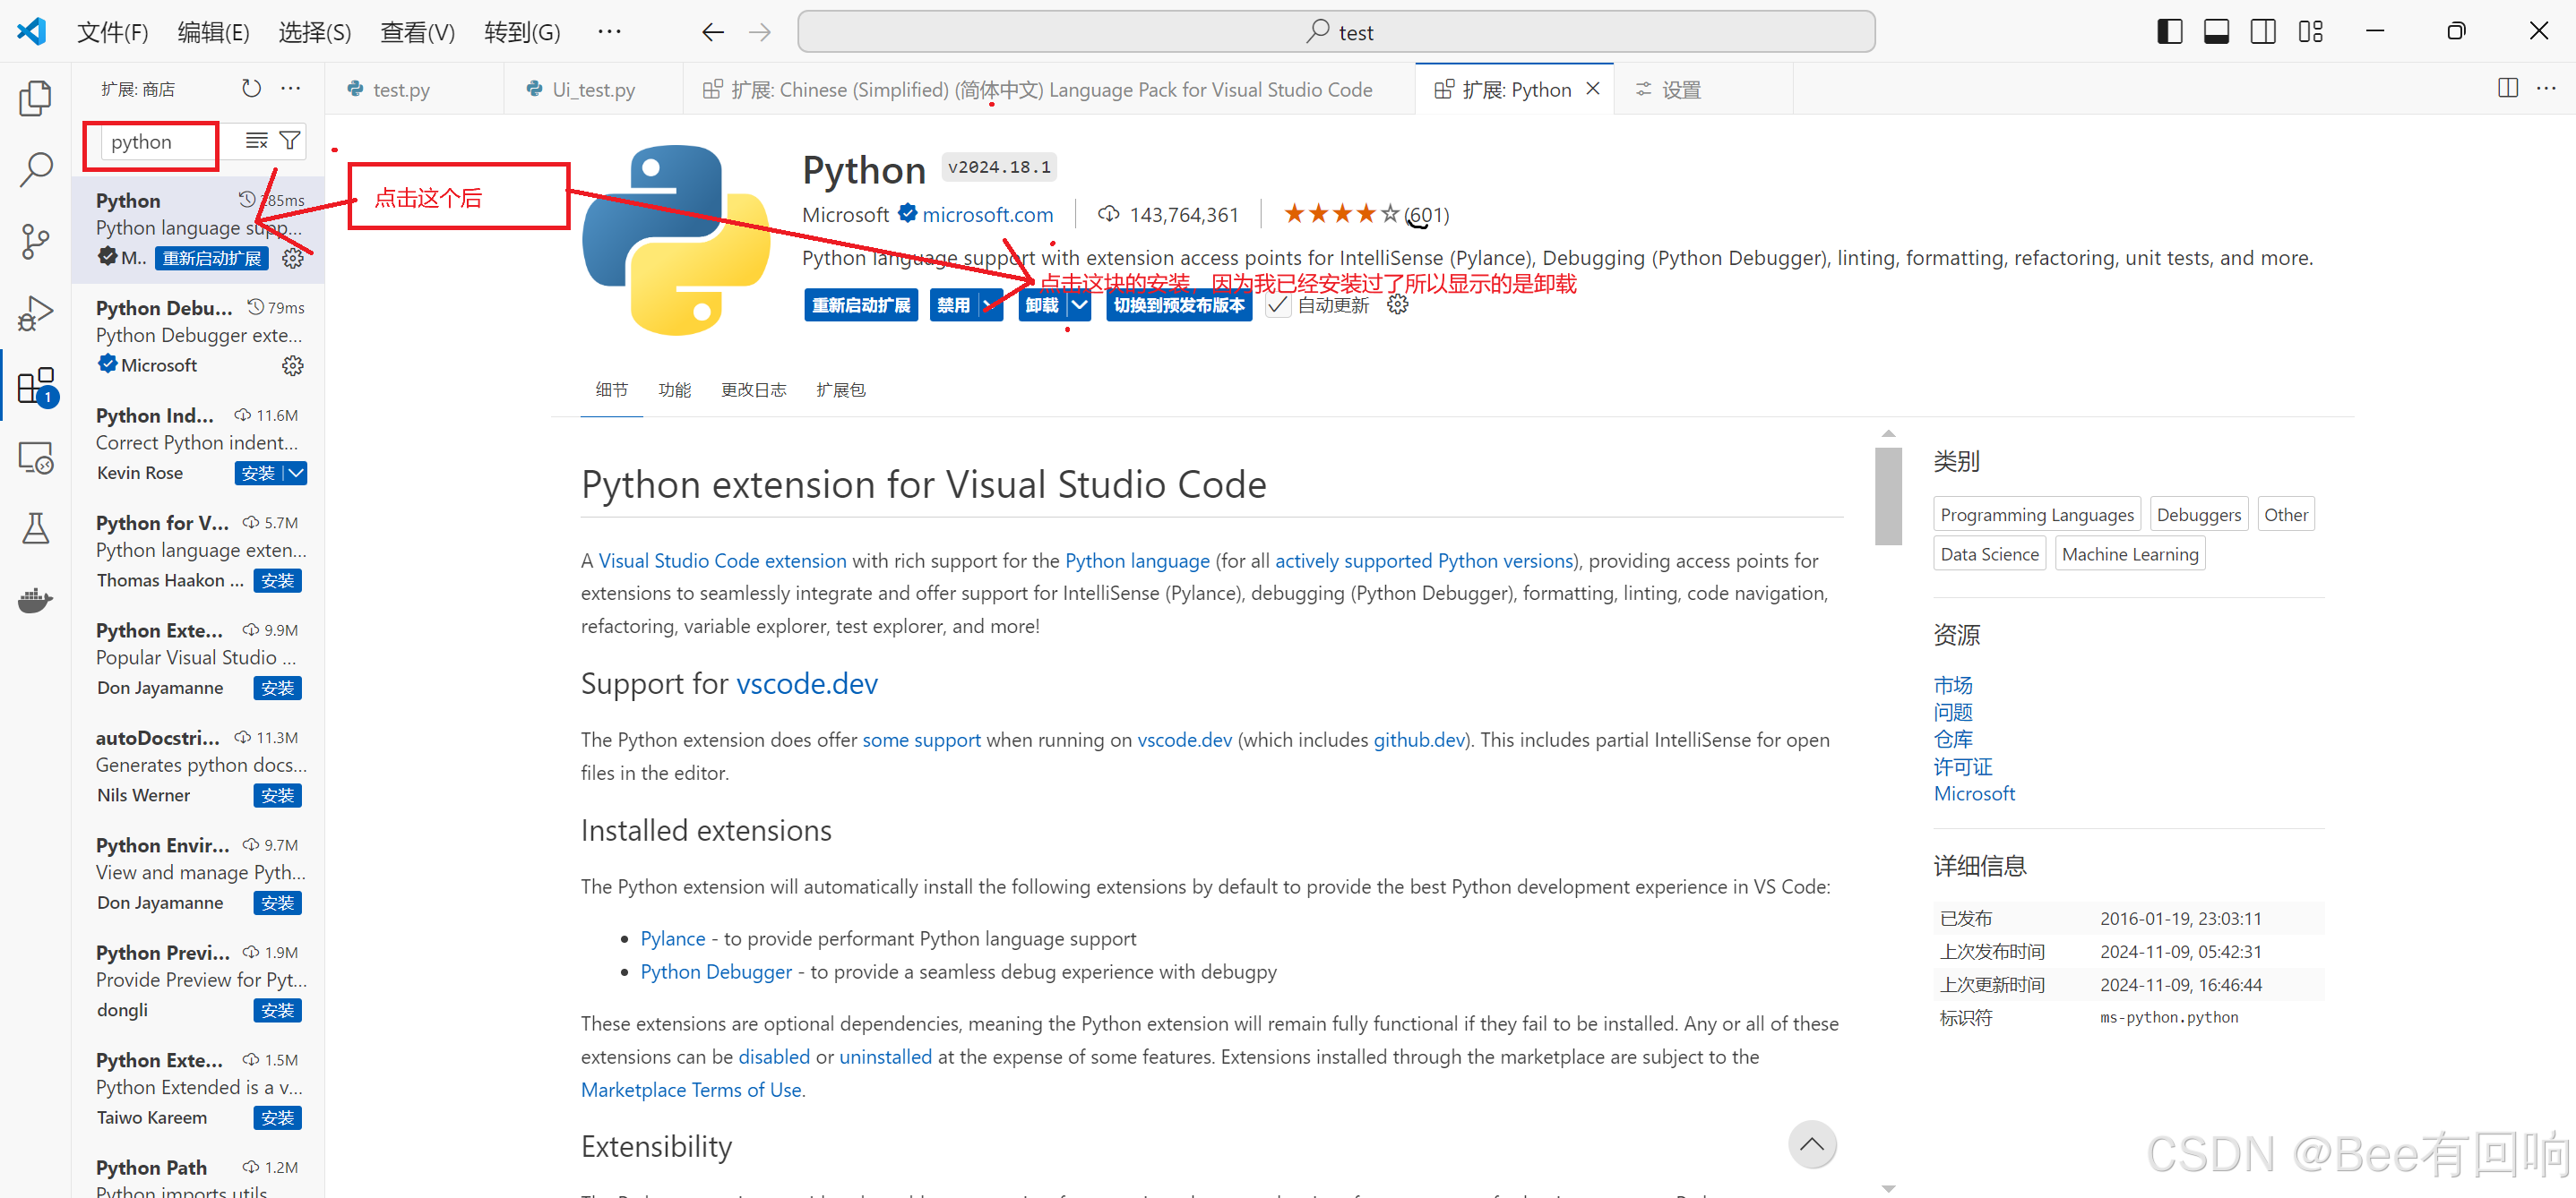
Task: Uncheck the 自动更新 checkbox
Action: click(x=1278, y=304)
